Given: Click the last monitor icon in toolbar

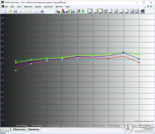Looking at the screenshot, I should (x=142, y=11).
